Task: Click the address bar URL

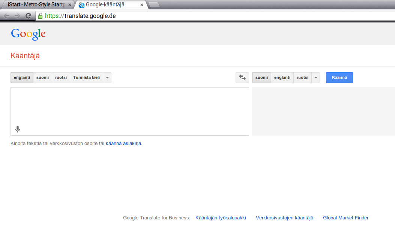Action: pyautogui.click(x=80, y=16)
